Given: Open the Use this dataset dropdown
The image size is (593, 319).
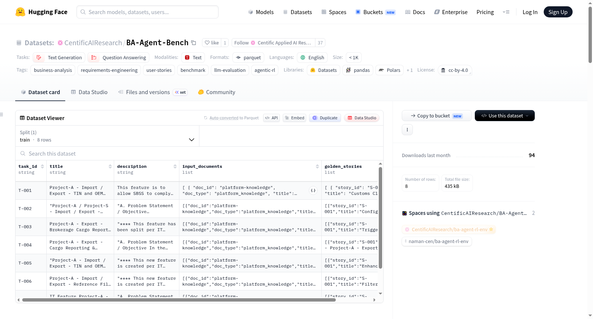Looking at the screenshot, I should point(505,116).
